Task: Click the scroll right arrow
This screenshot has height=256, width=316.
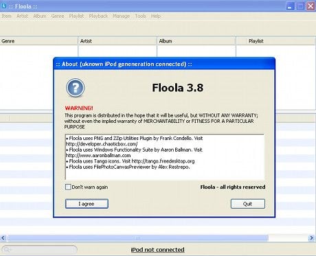Action: pos(311,238)
